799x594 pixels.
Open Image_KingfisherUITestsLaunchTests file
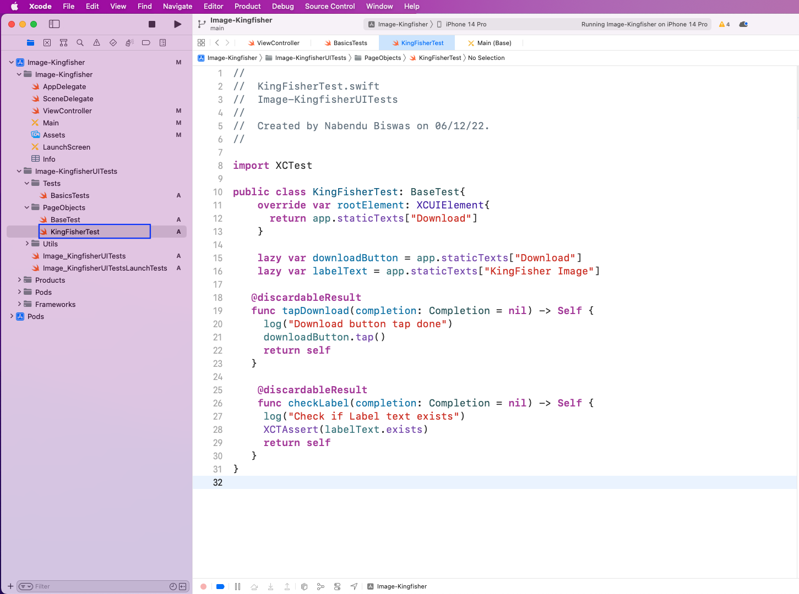(105, 268)
